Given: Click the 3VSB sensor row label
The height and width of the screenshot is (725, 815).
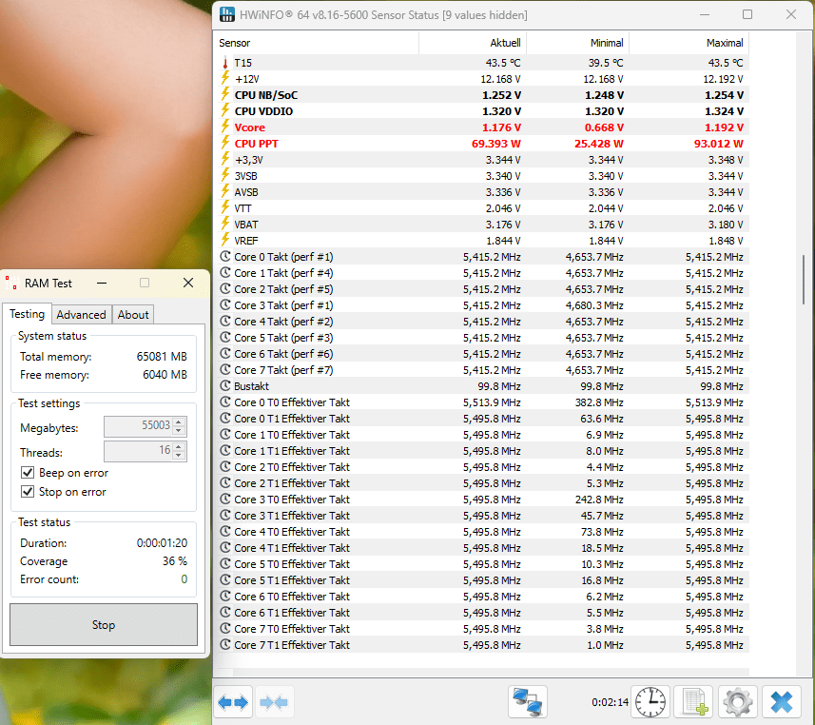Looking at the screenshot, I should (246, 176).
